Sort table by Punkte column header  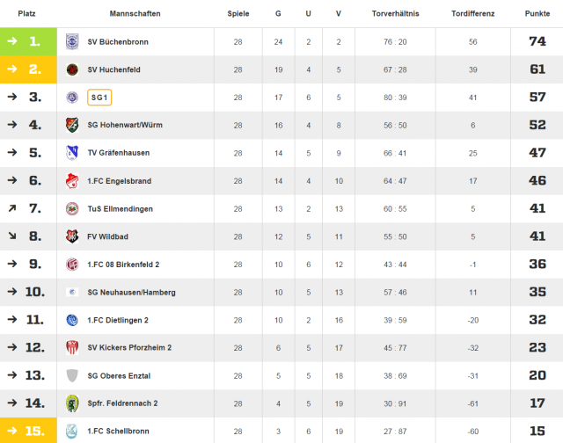click(x=537, y=14)
